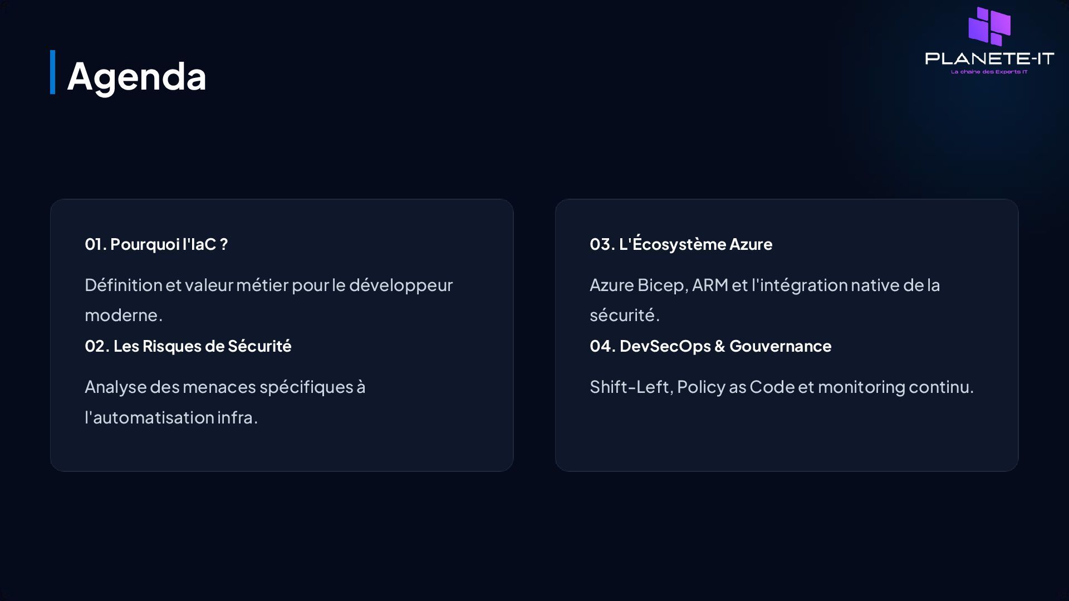The height and width of the screenshot is (601, 1069).
Task: Open agenda item "04. DevSecOps & Gouvernance"
Action: [710, 346]
